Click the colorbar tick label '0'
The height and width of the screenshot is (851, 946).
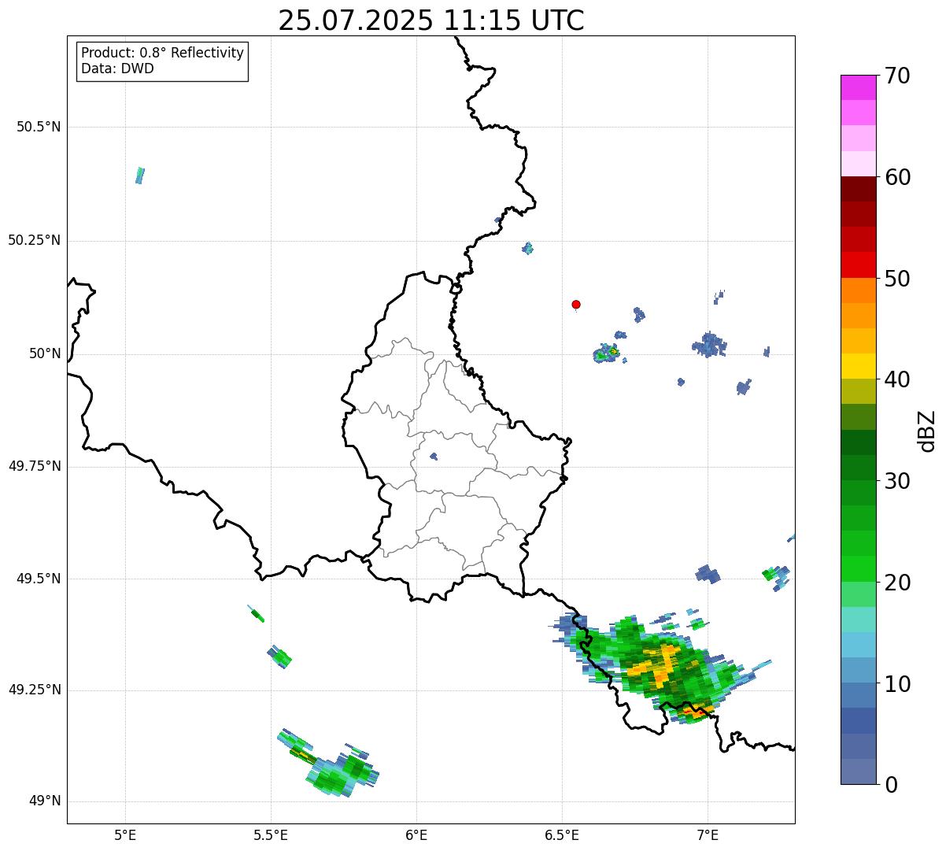[x=890, y=785]
